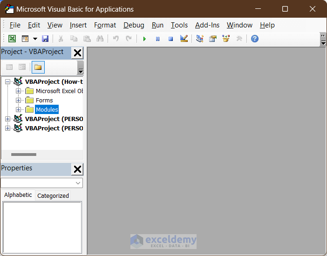Viewport: 327px width, 256px height.
Task: Close the Properties pane
Action: pos(77,169)
